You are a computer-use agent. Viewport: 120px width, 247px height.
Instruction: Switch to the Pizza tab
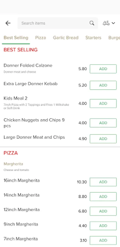coord(41,38)
